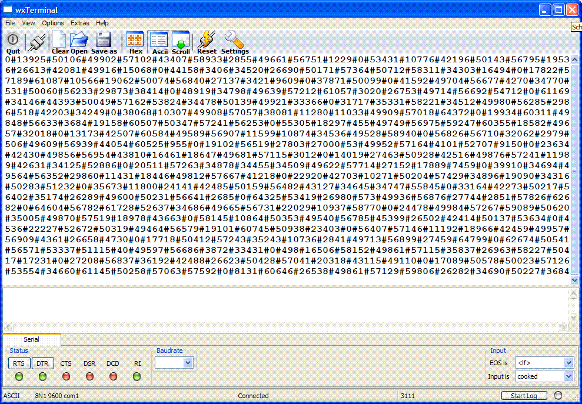Click input area horizontal scrollbar left arrow
582x404 pixels.
[8, 328]
